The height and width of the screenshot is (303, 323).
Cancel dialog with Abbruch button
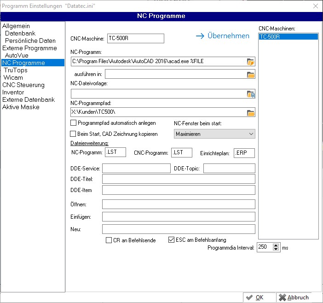(294, 297)
